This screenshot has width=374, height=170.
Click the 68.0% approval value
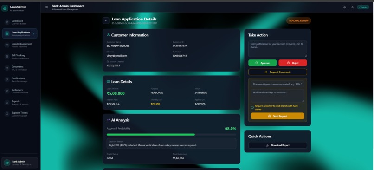(x=231, y=129)
